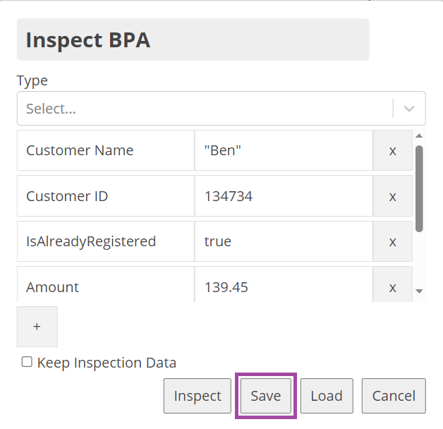Click the Save button
Viewport: 443px width, 429px height.
266,396
